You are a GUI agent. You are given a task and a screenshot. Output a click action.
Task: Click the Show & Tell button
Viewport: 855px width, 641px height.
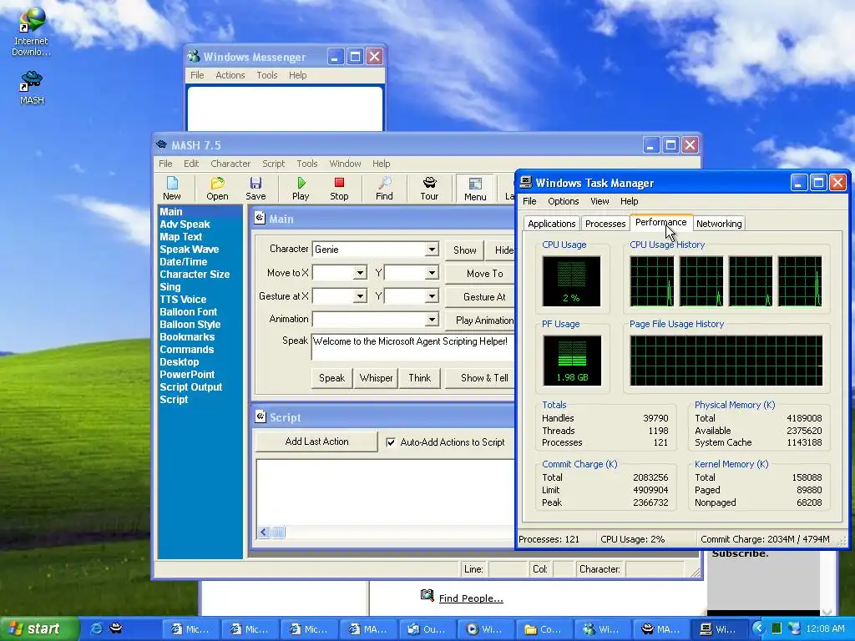[x=480, y=378]
